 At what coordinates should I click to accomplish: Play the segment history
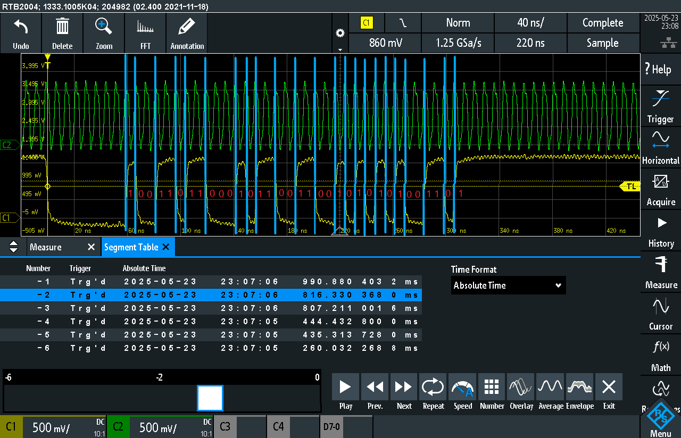346,387
